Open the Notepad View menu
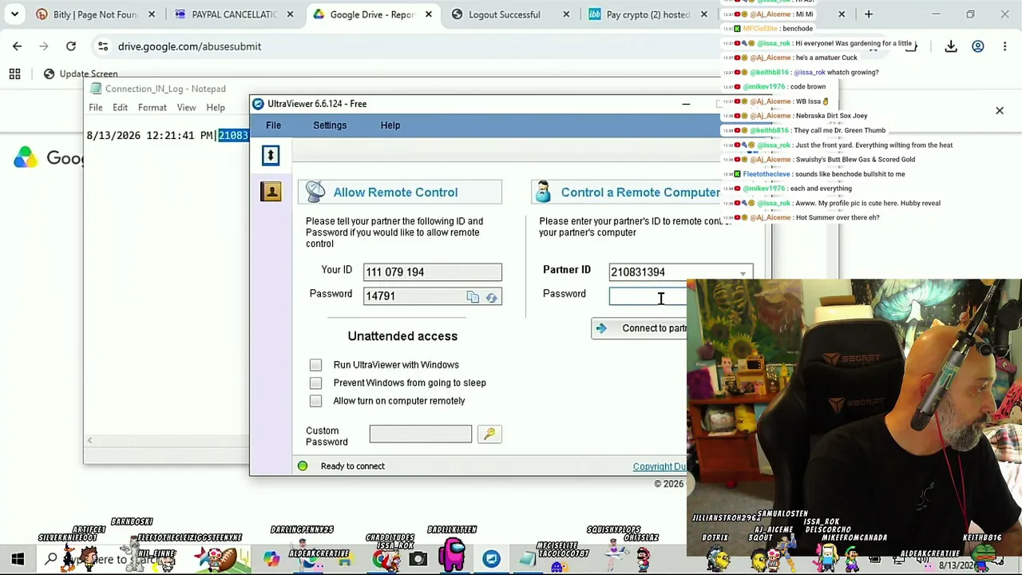The width and height of the screenshot is (1022, 575). (186, 108)
